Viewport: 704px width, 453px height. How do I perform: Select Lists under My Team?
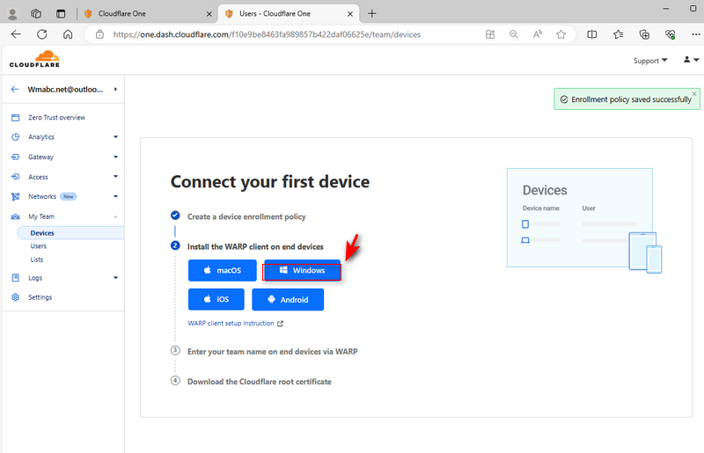tap(37, 259)
